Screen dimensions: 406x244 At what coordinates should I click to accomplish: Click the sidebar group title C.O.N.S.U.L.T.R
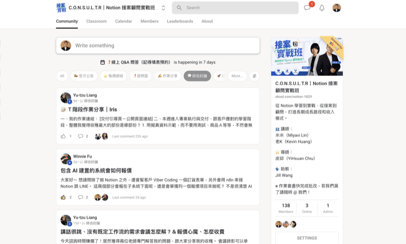coord(306,87)
